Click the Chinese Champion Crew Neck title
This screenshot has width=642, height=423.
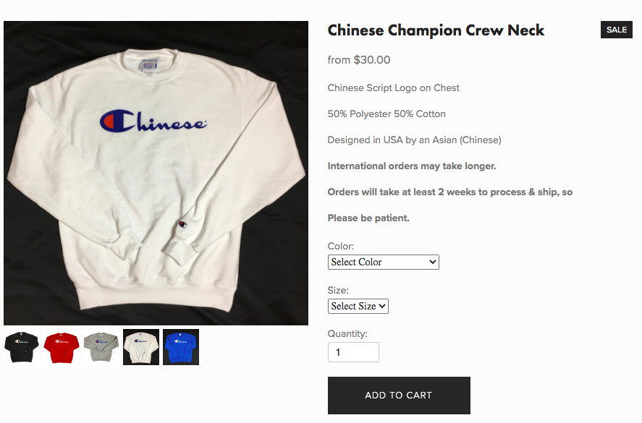(436, 30)
